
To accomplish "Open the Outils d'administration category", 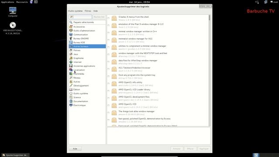I will [x=87, y=31].
